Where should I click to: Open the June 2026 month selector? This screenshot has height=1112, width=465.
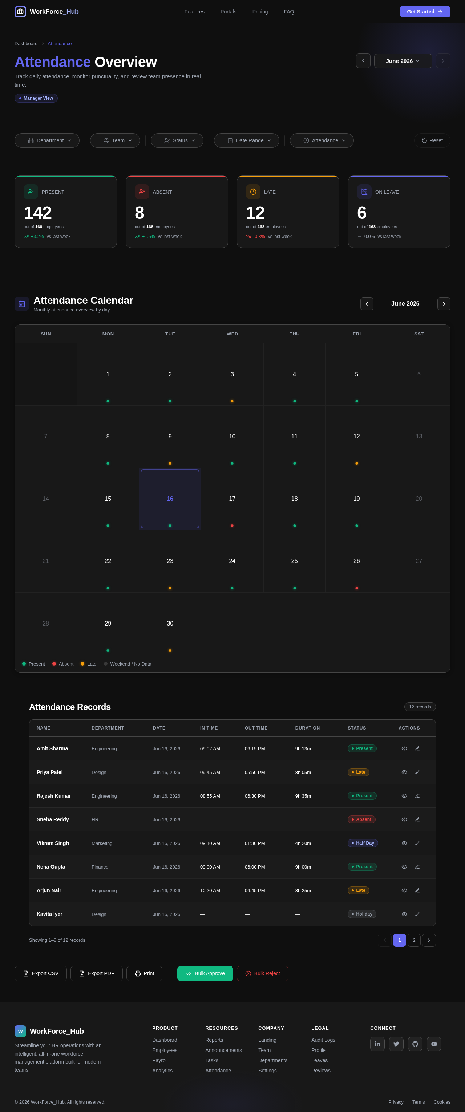[403, 61]
